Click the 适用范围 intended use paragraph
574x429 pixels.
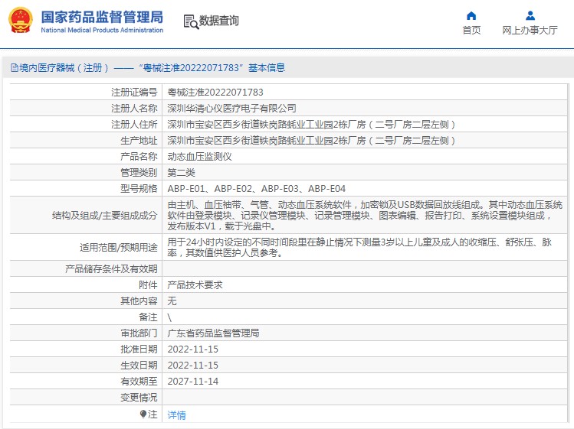[359, 248]
